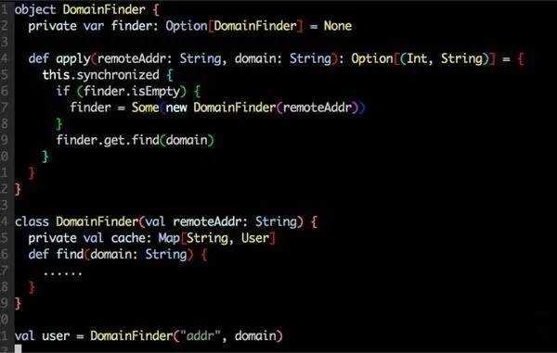The image size is (557, 353).
Task: Click 'def find' method definition
Action: click(x=56, y=255)
